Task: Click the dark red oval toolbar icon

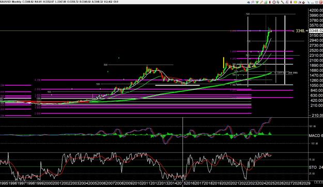Action: [270, 2]
